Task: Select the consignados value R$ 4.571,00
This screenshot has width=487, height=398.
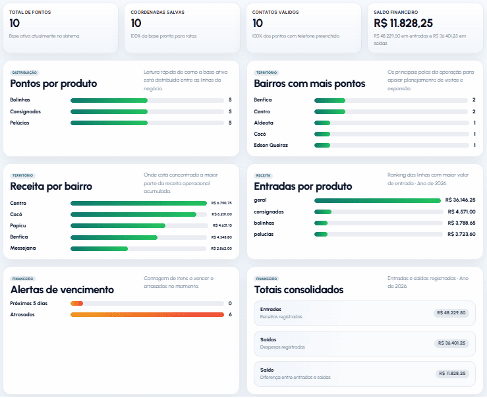Action: pos(461,212)
